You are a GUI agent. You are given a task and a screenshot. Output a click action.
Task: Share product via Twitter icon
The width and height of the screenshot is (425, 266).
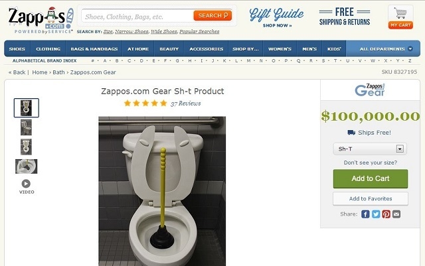pyautogui.click(x=376, y=214)
